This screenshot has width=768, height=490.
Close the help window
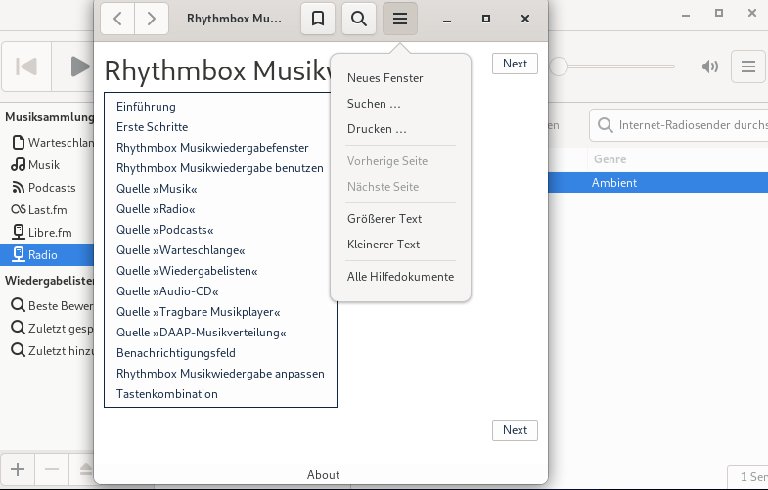[525, 19]
